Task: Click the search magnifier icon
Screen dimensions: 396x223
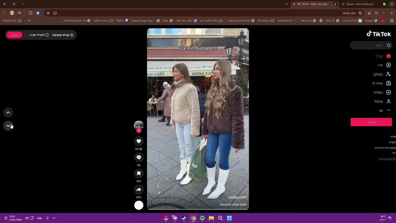Action: 389,45
